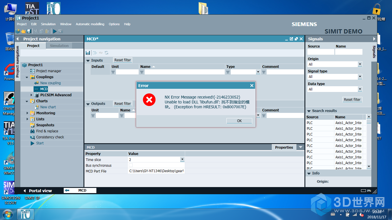Open the Automatic modelling menu
The image size is (392, 220).
pos(90,24)
